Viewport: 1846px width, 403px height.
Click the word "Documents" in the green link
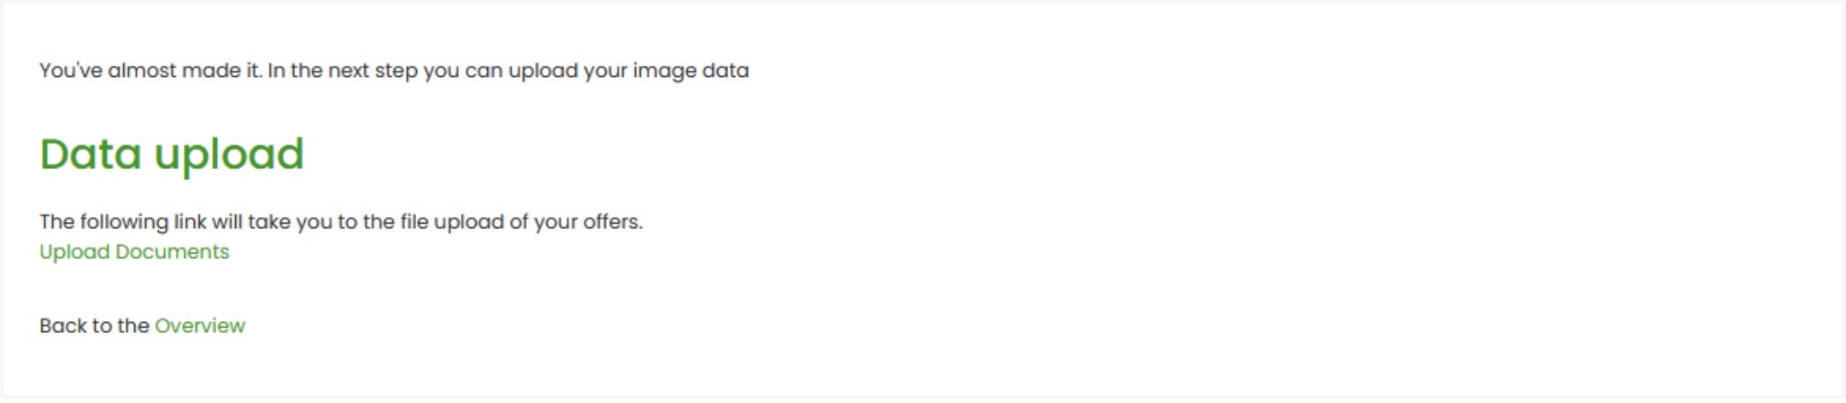(x=173, y=252)
